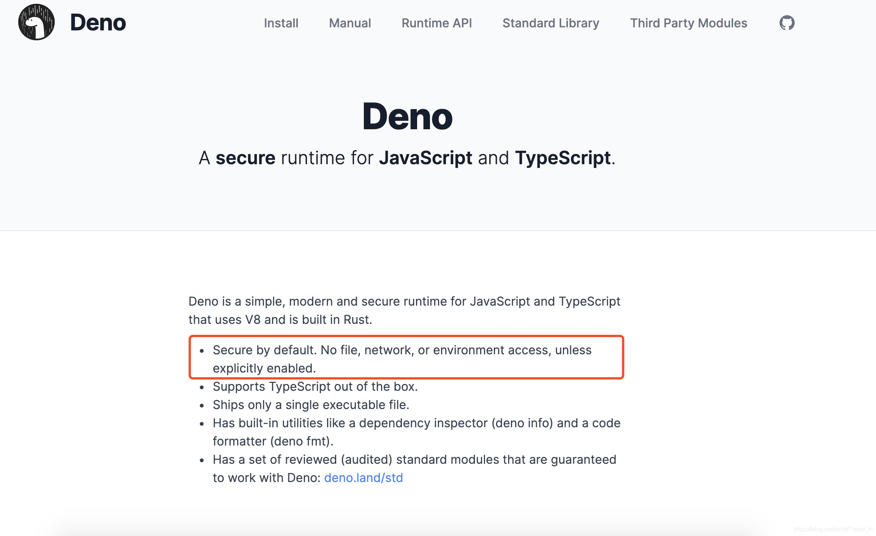Open the Install page
This screenshot has height=536, width=876.
(x=281, y=23)
